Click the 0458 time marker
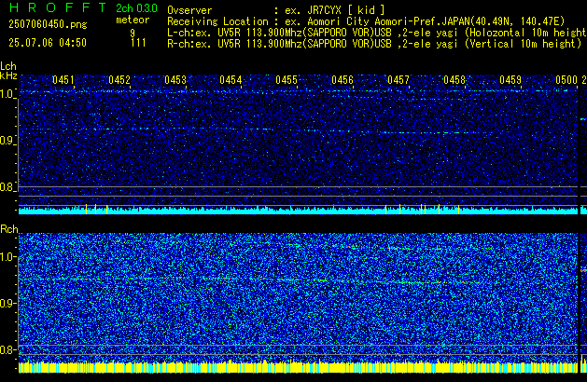This screenshot has height=382, width=587. point(454,80)
